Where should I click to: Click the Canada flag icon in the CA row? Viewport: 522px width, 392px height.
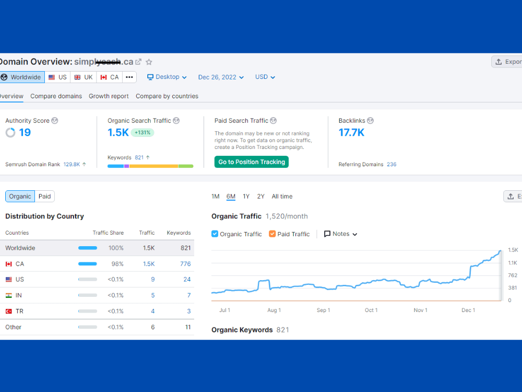(9, 264)
